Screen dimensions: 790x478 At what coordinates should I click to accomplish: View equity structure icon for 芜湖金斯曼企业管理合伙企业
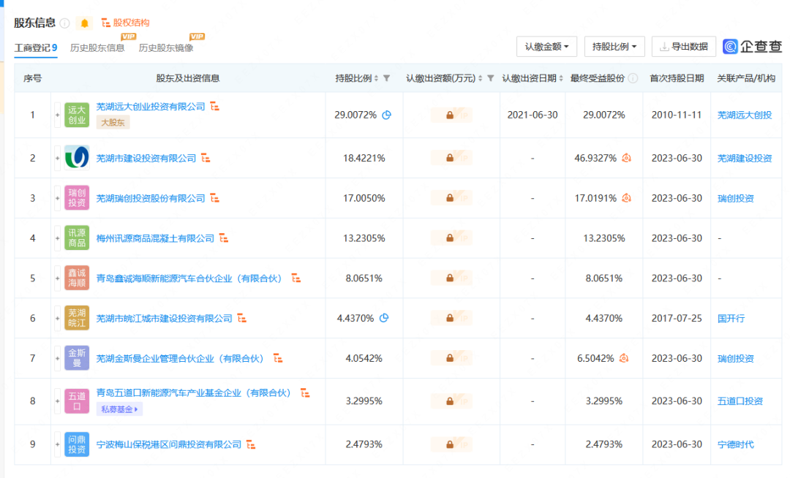tap(278, 358)
